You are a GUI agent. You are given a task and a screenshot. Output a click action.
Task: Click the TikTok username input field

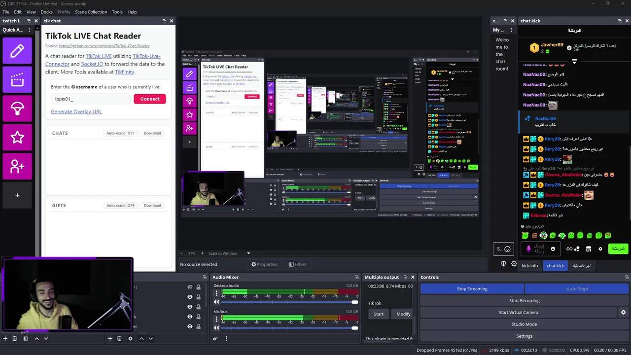click(91, 99)
